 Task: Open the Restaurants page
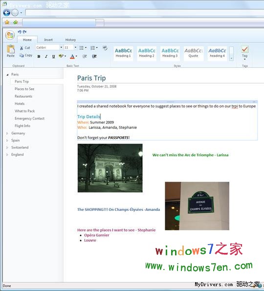[x=23, y=96]
